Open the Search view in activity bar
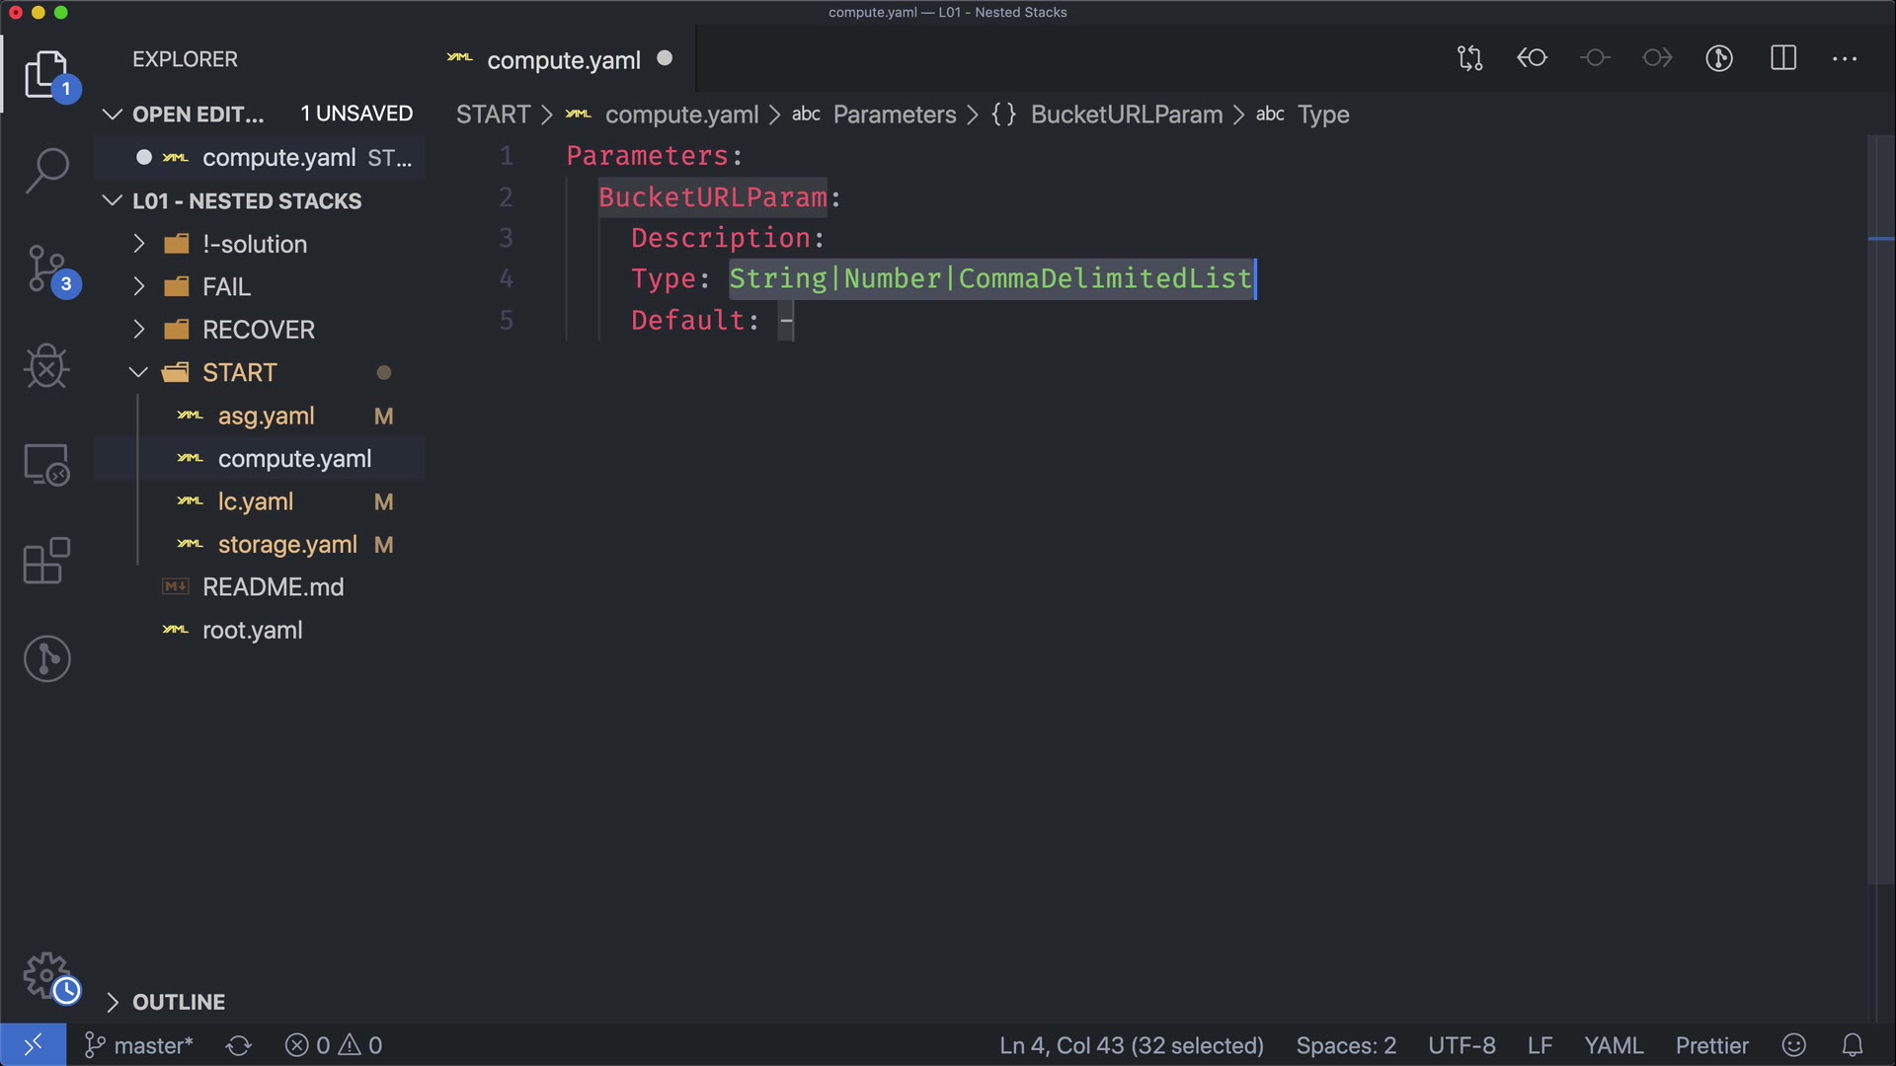Viewport: 1896px width, 1066px height. coord(46,170)
